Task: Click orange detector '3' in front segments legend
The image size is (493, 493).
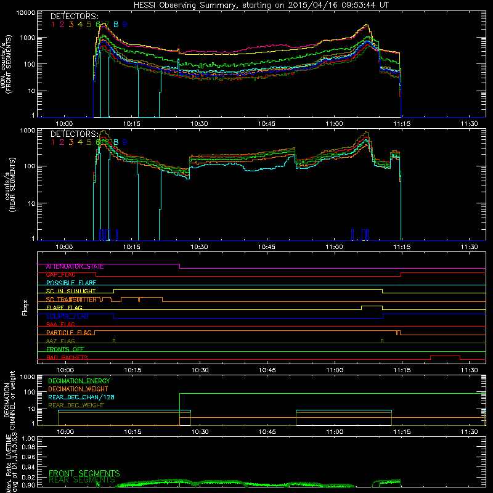Action: pyautogui.click(x=71, y=25)
